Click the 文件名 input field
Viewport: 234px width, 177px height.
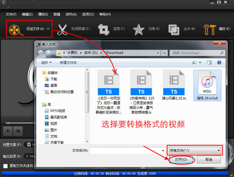click(127, 150)
